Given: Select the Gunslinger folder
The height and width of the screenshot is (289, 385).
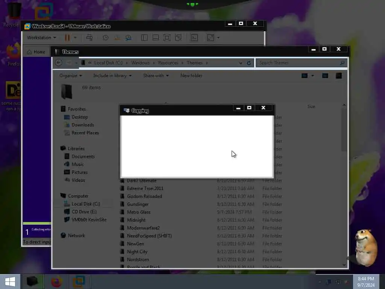Looking at the screenshot, I should pos(138,204).
